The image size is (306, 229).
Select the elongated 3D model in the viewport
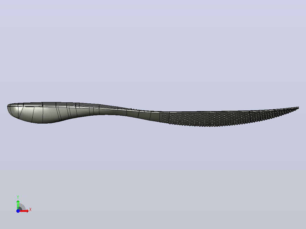(153, 115)
